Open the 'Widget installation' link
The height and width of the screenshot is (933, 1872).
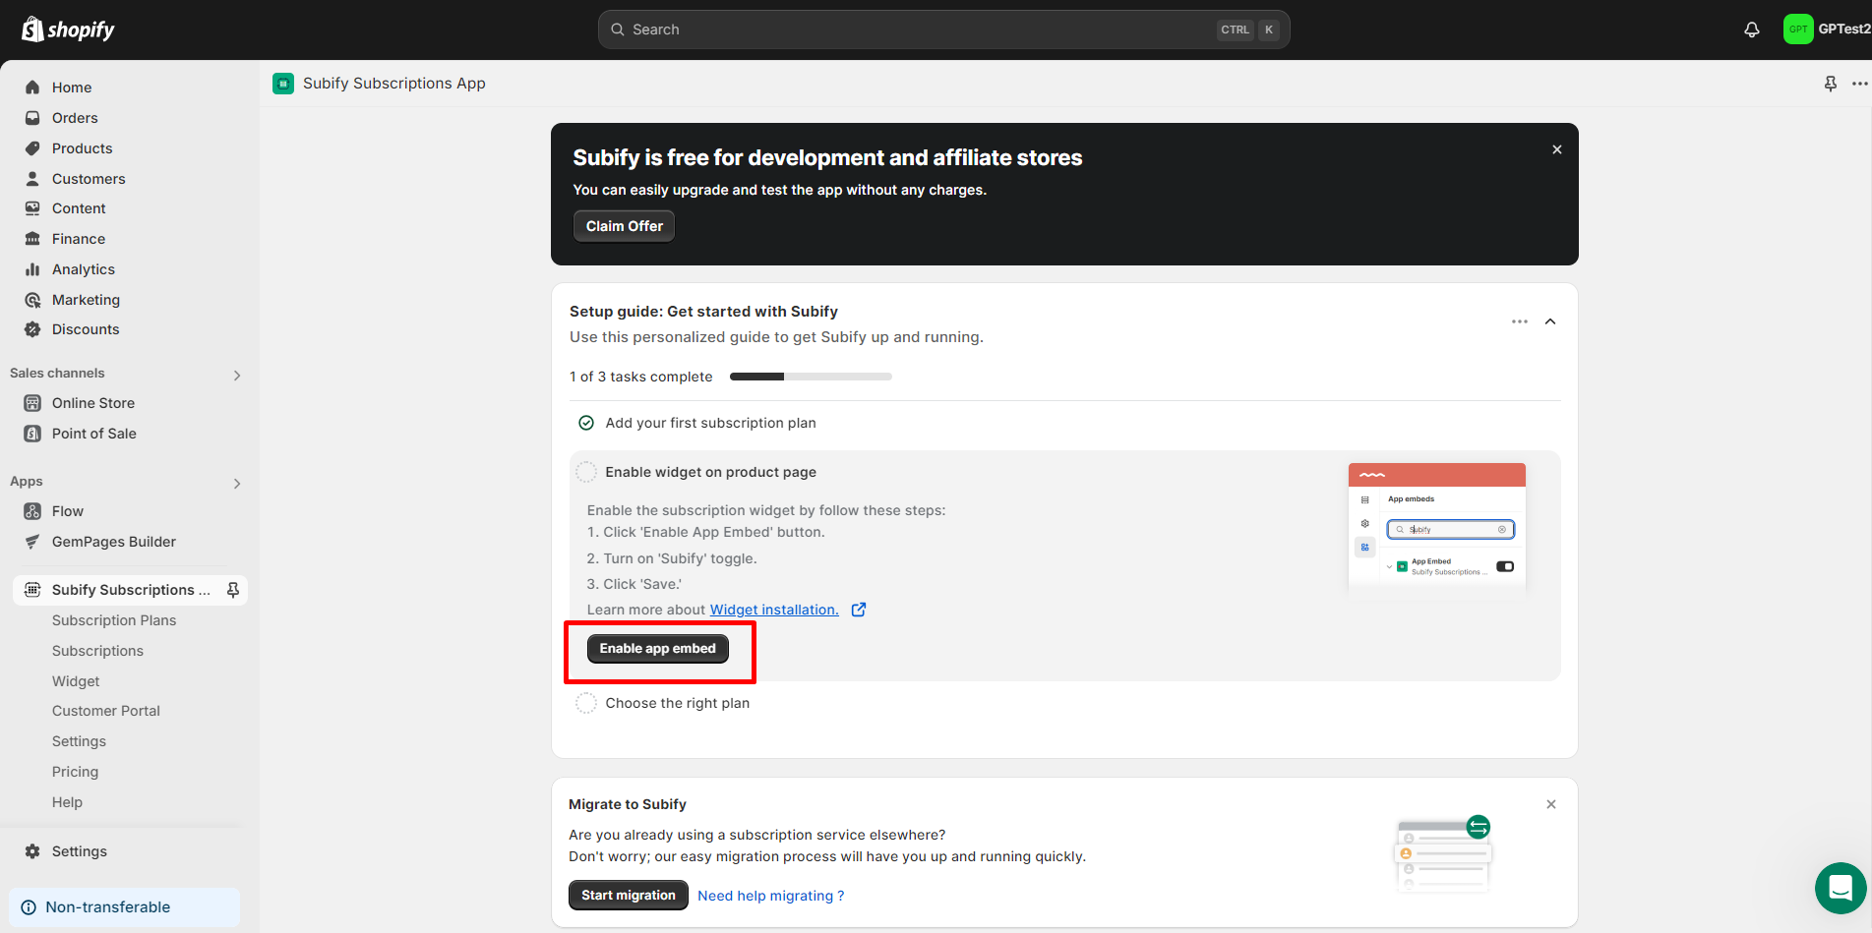click(x=774, y=609)
